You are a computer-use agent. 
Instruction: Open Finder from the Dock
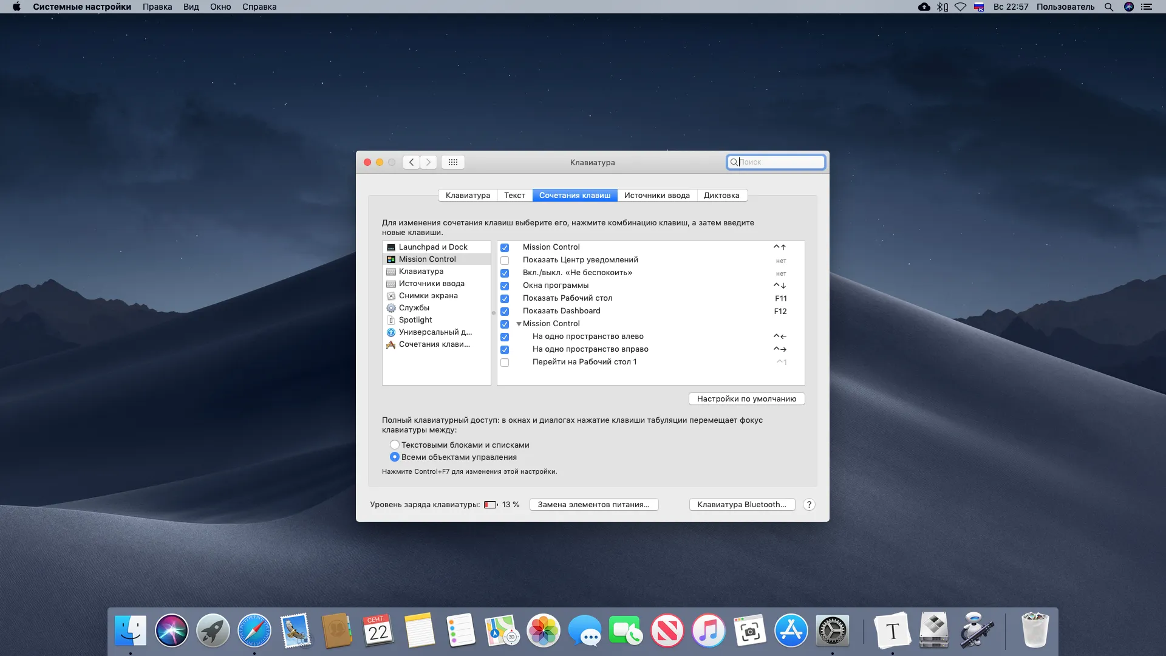pyautogui.click(x=131, y=630)
